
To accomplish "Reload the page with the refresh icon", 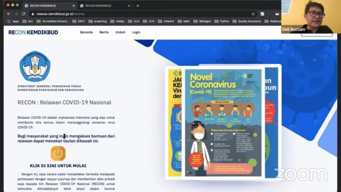I will tap(24, 14).
